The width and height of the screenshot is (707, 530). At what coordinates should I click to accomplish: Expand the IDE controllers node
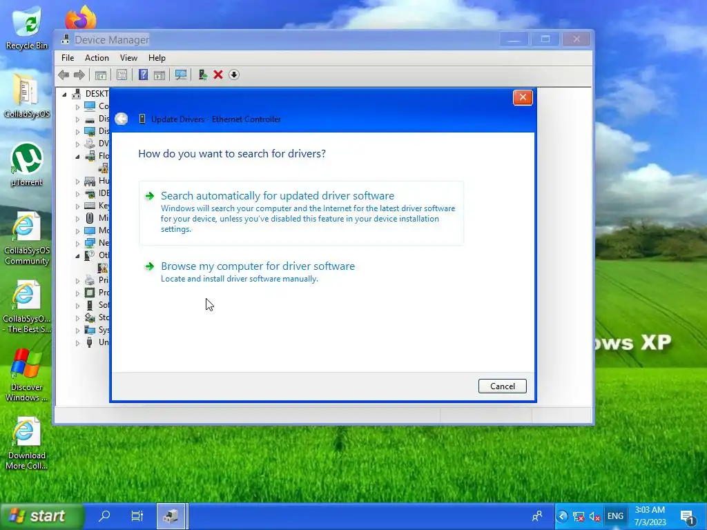[77, 194]
